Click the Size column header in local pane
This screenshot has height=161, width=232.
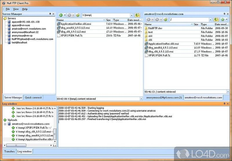tap(109, 20)
